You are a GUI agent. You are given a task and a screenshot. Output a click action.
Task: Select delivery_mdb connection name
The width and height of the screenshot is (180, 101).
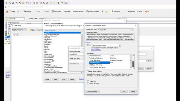48,69
